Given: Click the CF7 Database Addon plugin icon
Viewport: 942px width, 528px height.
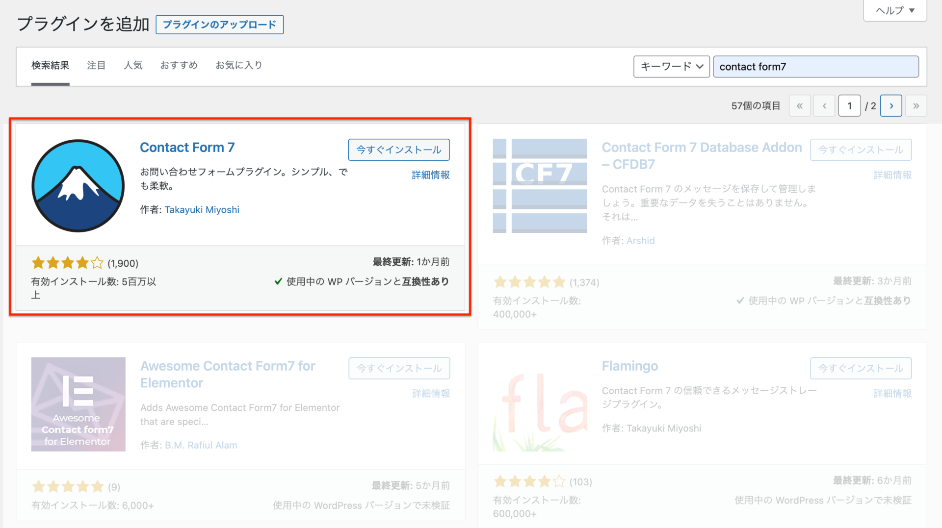Looking at the screenshot, I should (540, 186).
